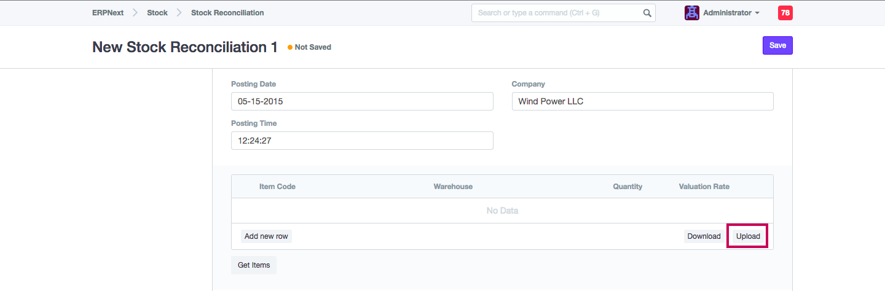Click the Posting Time field
Screen dimensions: 885x291
click(x=362, y=141)
